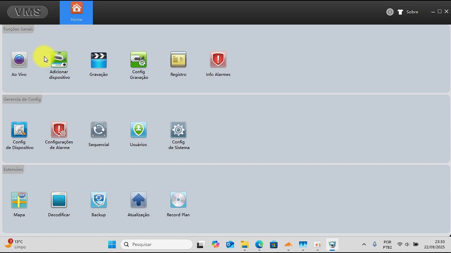Image resolution: width=451 pixels, height=253 pixels.
Task: Select the Home tab
Action: pyautogui.click(x=76, y=13)
